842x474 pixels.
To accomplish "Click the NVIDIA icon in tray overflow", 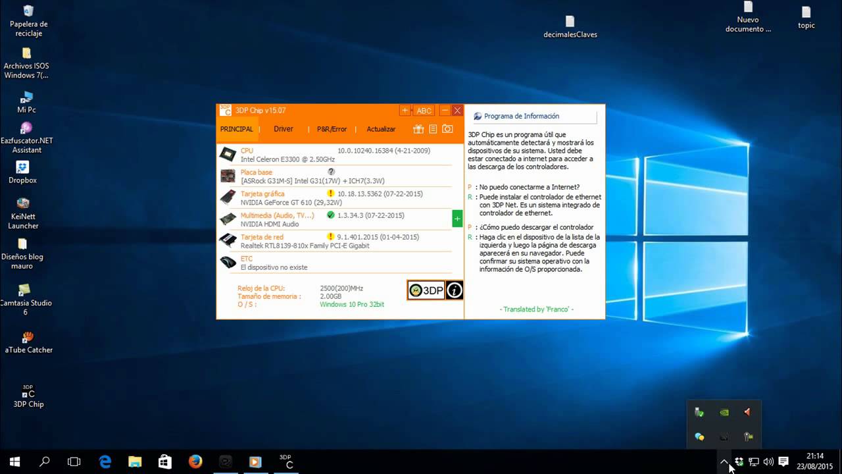I will pos(724,413).
